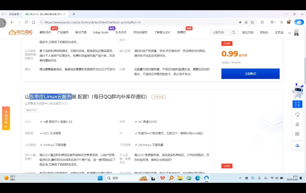The image size is (306, 193).
Task: Open the 生态合作 nav menu
Action: click(x=121, y=32)
